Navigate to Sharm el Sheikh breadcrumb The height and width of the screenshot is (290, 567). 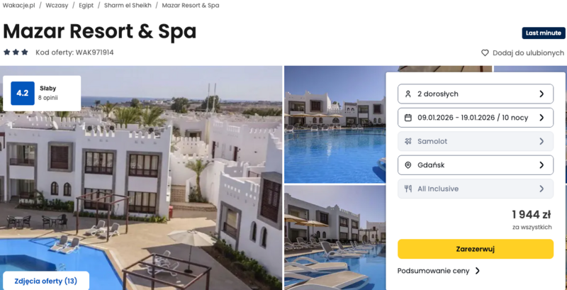tap(128, 6)
